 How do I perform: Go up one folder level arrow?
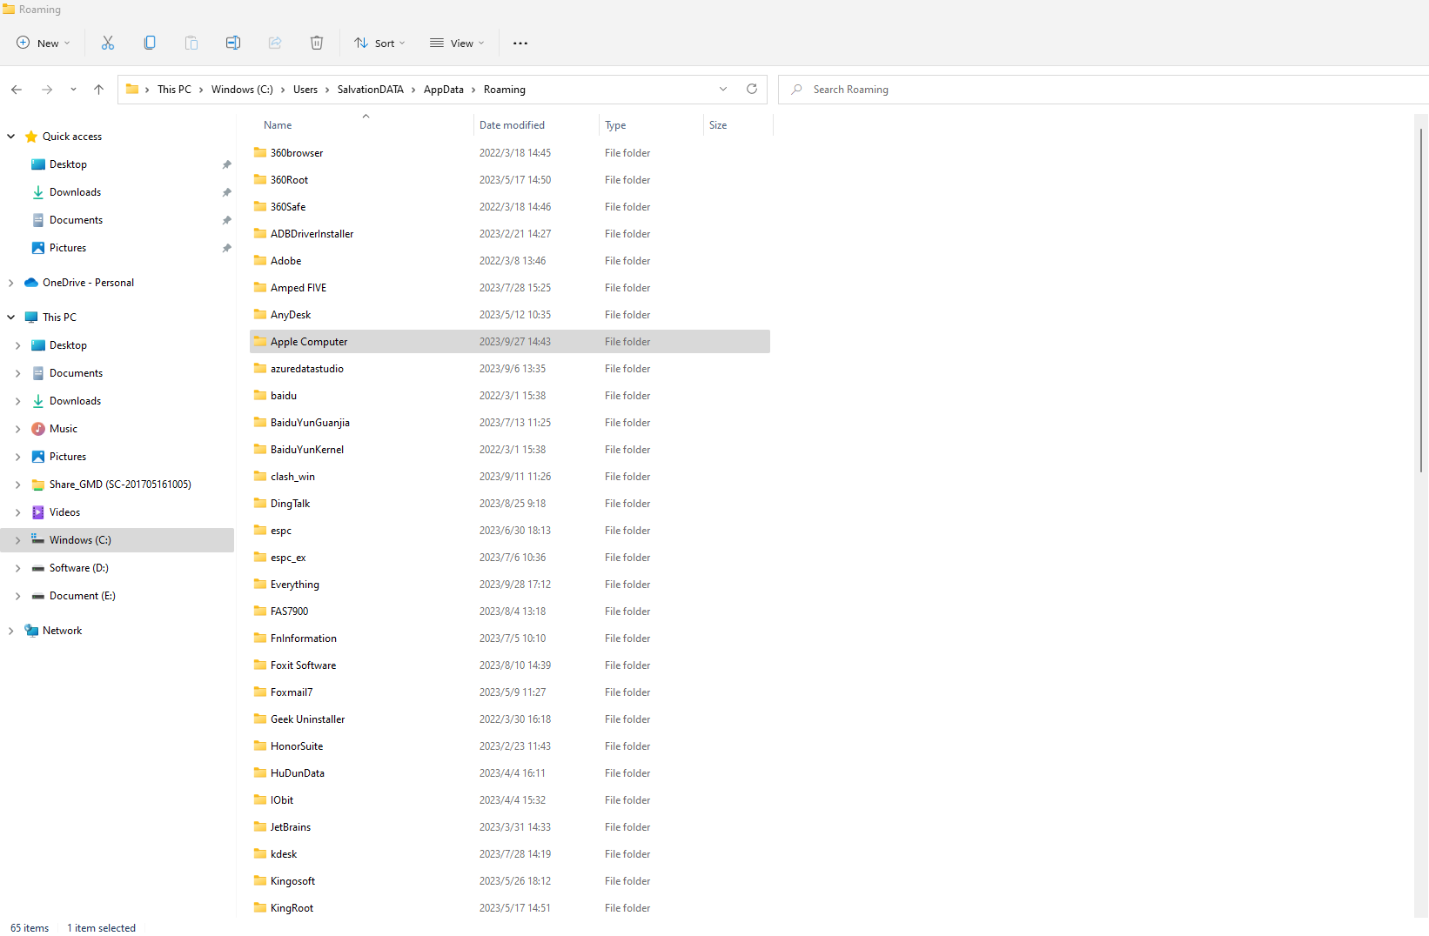98,90
